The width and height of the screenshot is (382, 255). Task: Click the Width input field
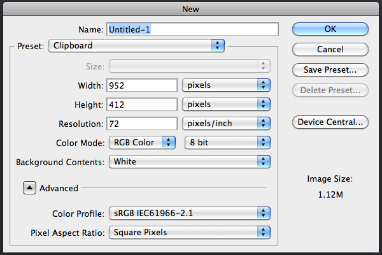click(x=142, y=85)
